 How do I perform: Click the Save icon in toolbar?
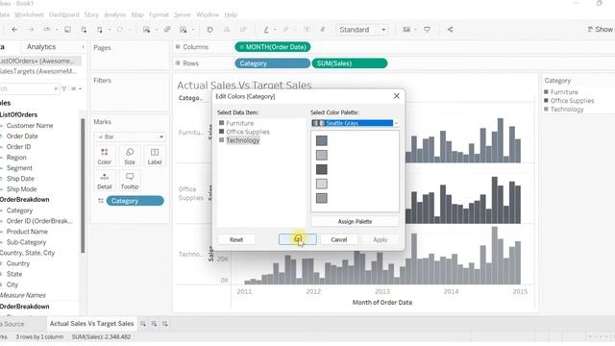(67, 30)
